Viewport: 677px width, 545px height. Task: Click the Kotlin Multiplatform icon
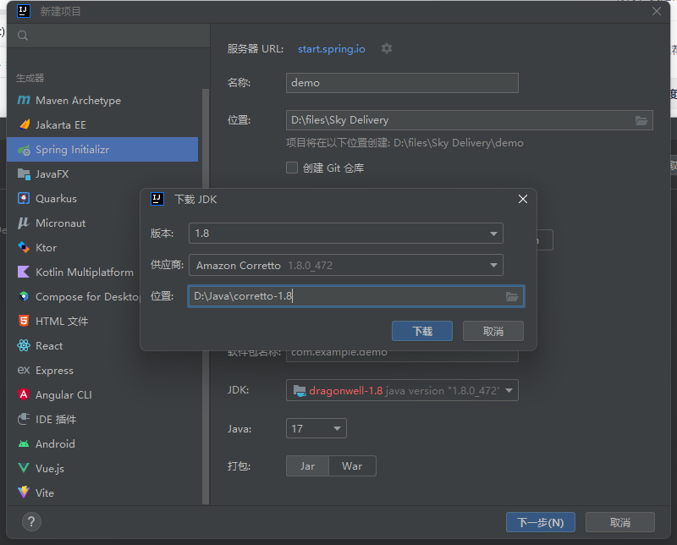[x=24, y=272]
